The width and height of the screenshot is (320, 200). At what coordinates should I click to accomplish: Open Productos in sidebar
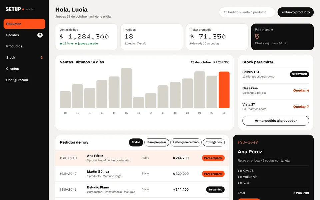tap(24, 46)
